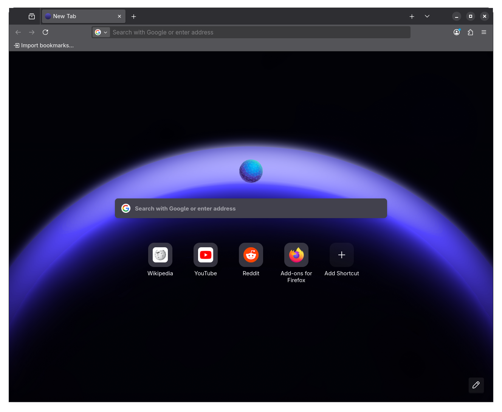
Task: Click the search box in the page center
Action: (x=251, y=208)
